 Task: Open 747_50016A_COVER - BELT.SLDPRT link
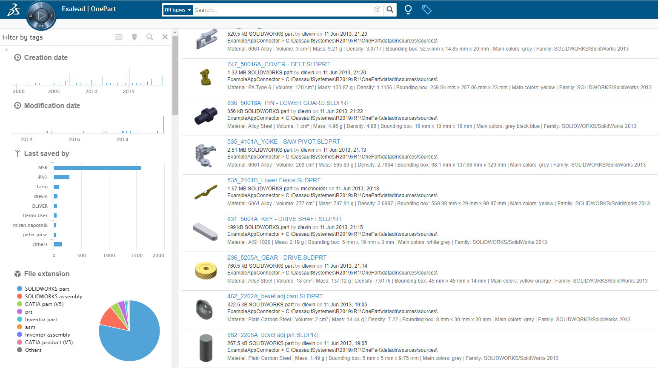point(278,64)
